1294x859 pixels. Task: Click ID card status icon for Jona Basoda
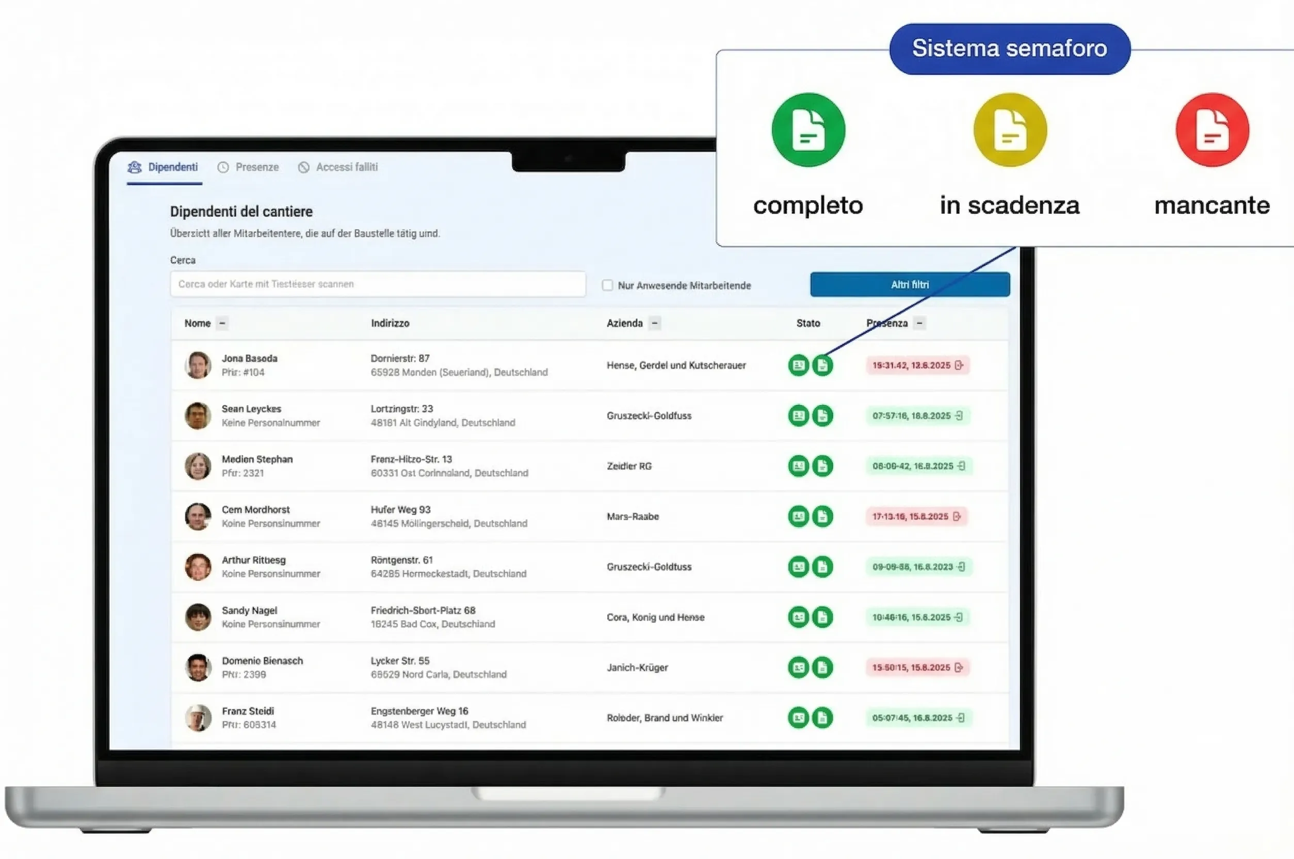(799, 365)
